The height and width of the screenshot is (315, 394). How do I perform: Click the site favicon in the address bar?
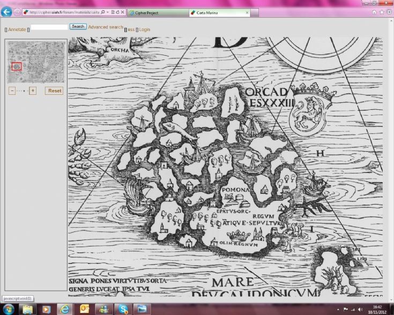[26, 12]
